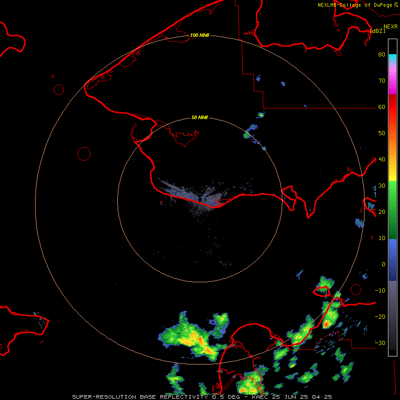The width and height of the screenshot is (400, 400).
Task: Click the 40 value on the dBZ scale
Action: tap(382, 159)
